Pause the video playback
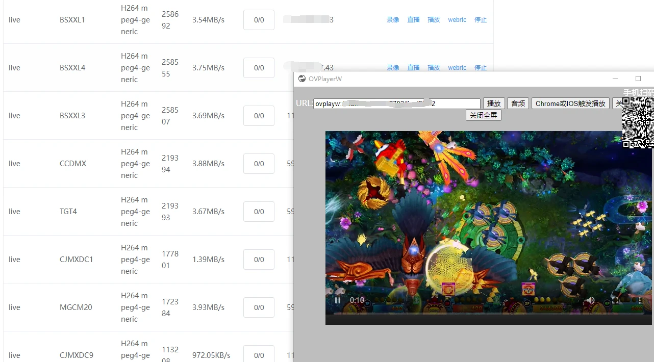This screenshot has height=362, width=654. 337,300
